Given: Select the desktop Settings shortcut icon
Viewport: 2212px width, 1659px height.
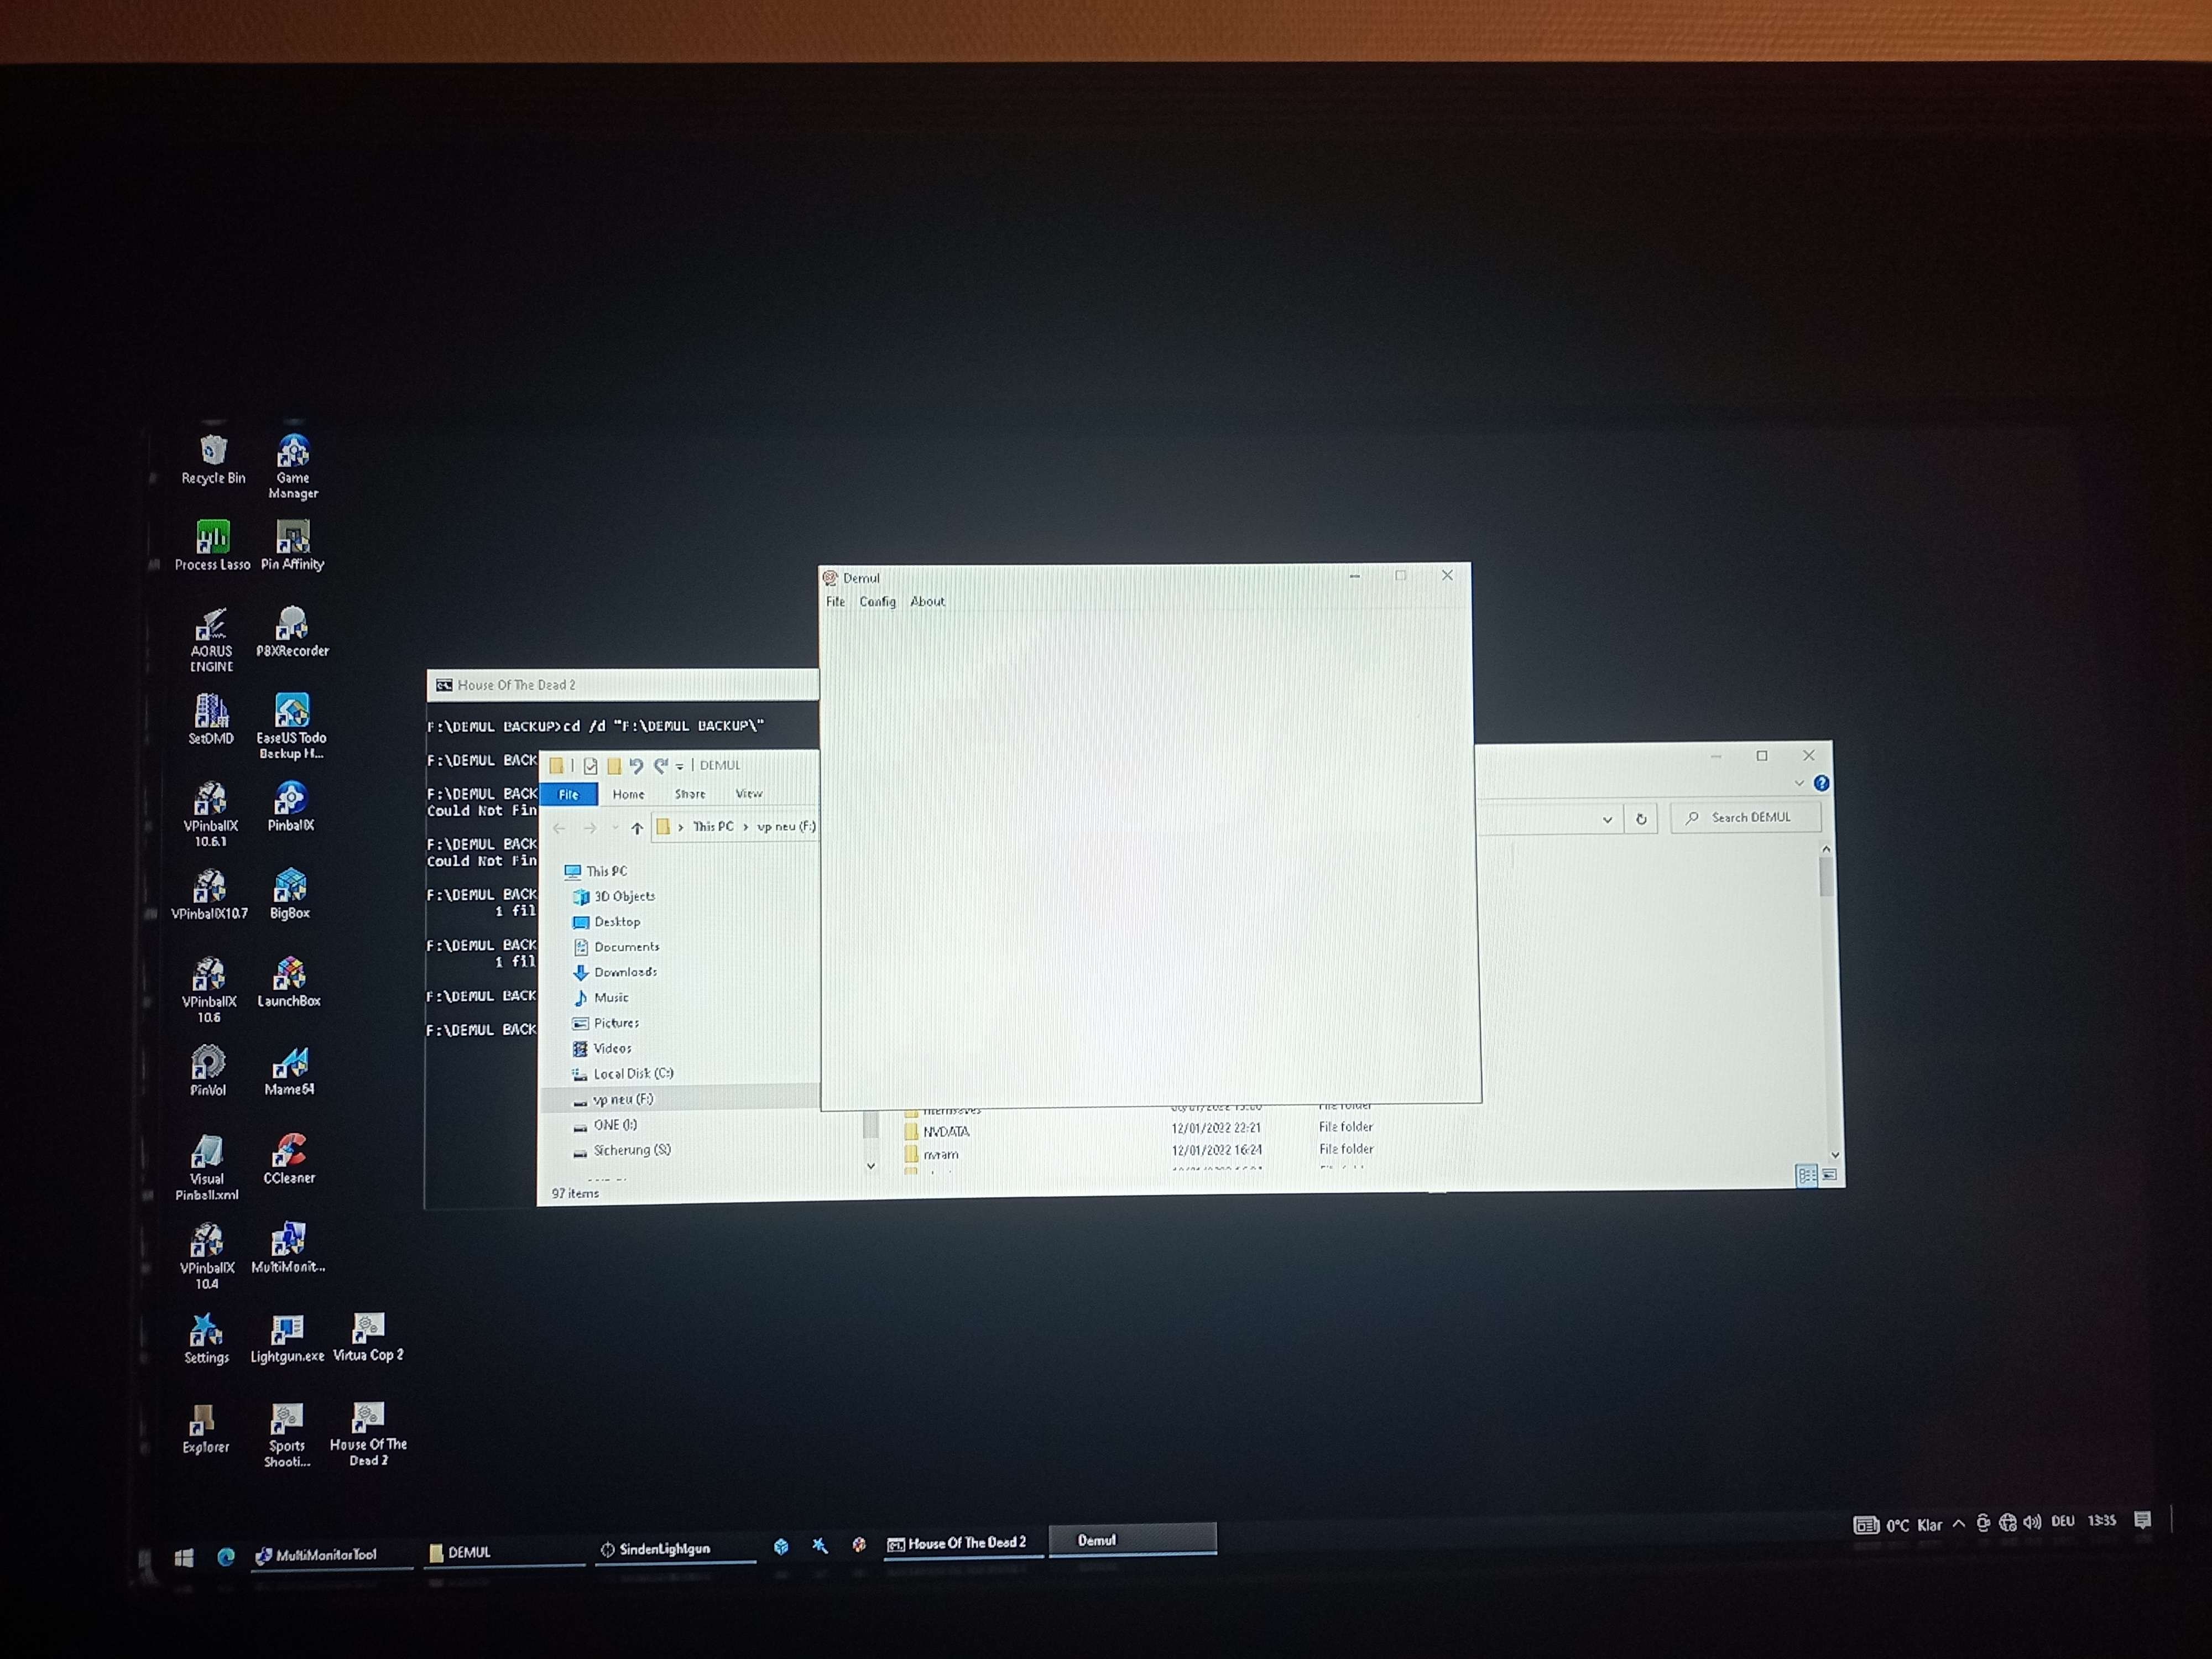Looking at the screenshot, I should point(206,1340).
